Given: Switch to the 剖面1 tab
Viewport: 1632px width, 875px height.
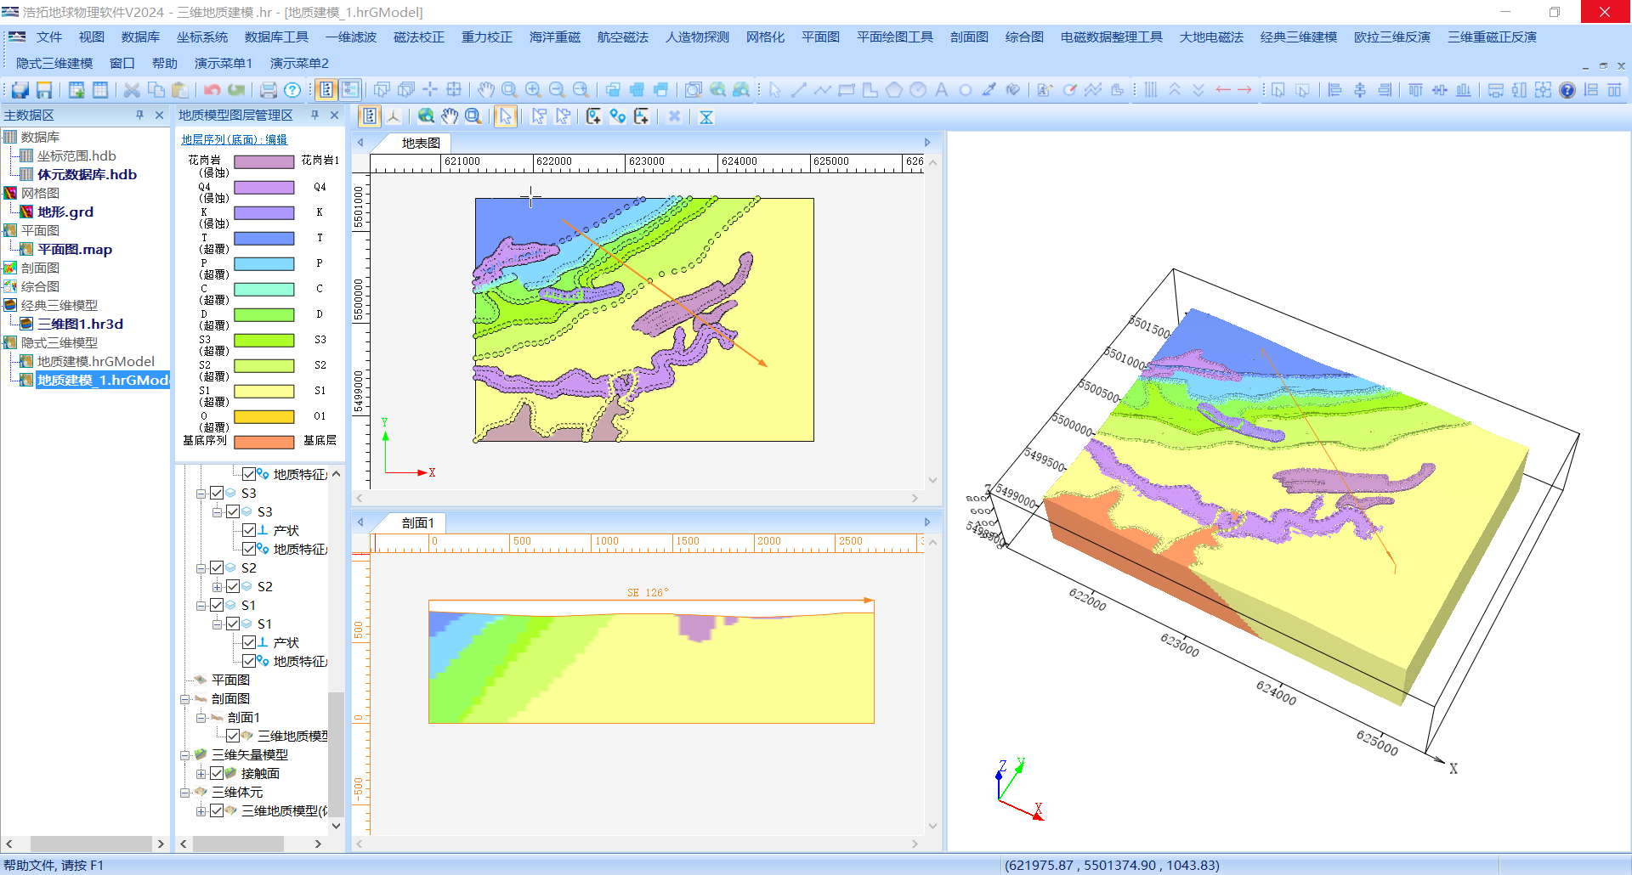Looking at the screenshot, I should (x=418, y=522).
